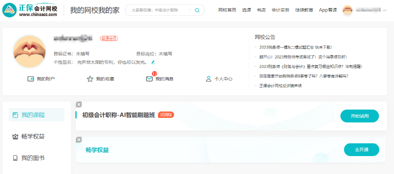Open 选课 in top navigation
394x174 pixels.
(246, 10)
